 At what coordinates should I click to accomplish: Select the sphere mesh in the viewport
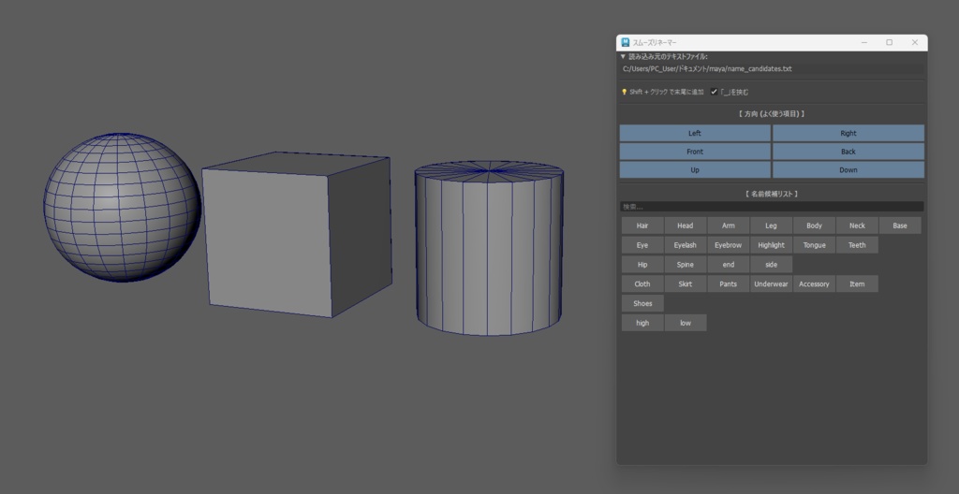(122, 208)
